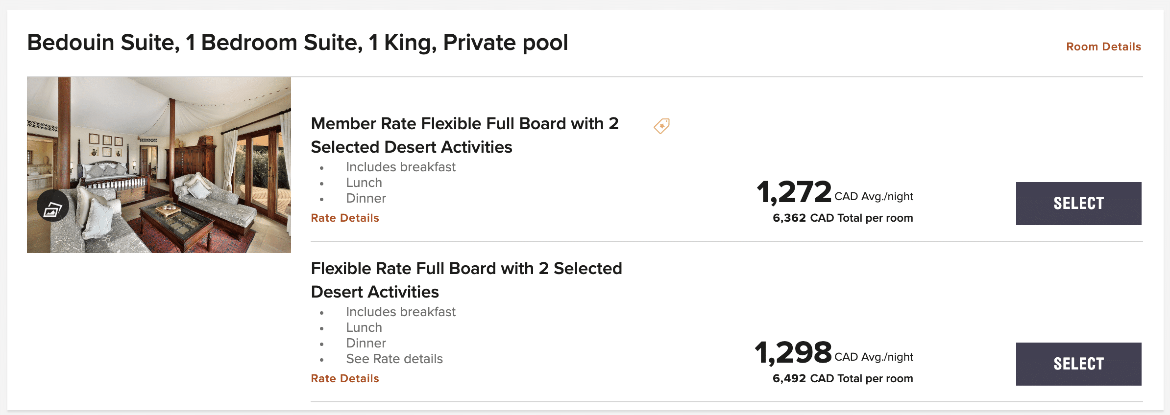Click the 6,362 CAD total per room
The height and width of the screenshot is (415, 1170).
[x=843, y=218]
